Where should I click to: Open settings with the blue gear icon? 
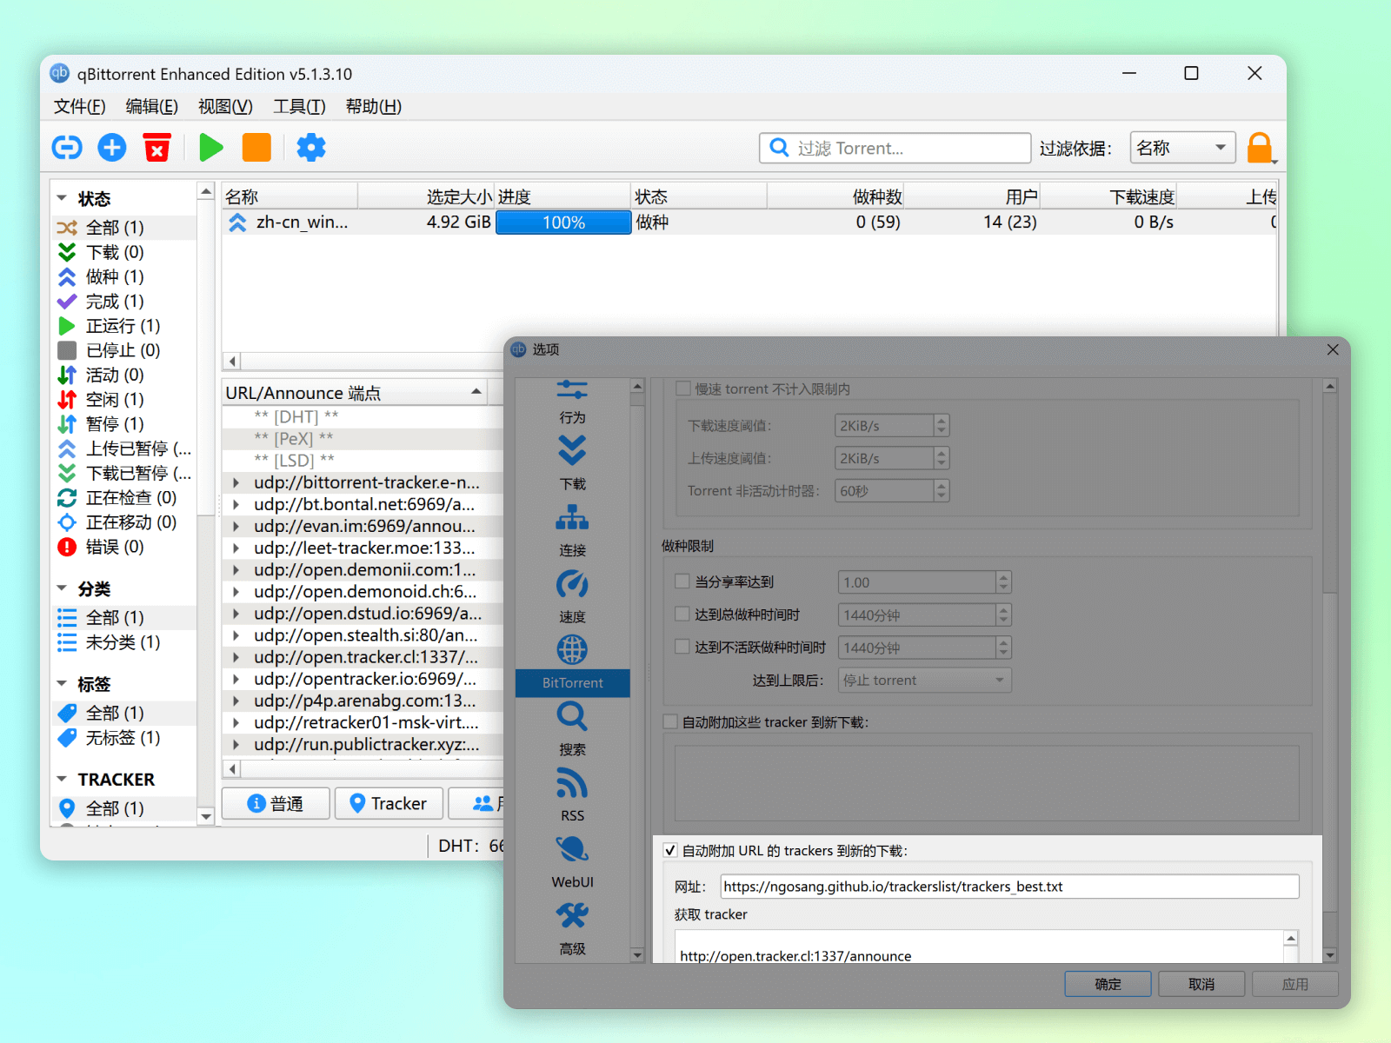coord(310,148)
